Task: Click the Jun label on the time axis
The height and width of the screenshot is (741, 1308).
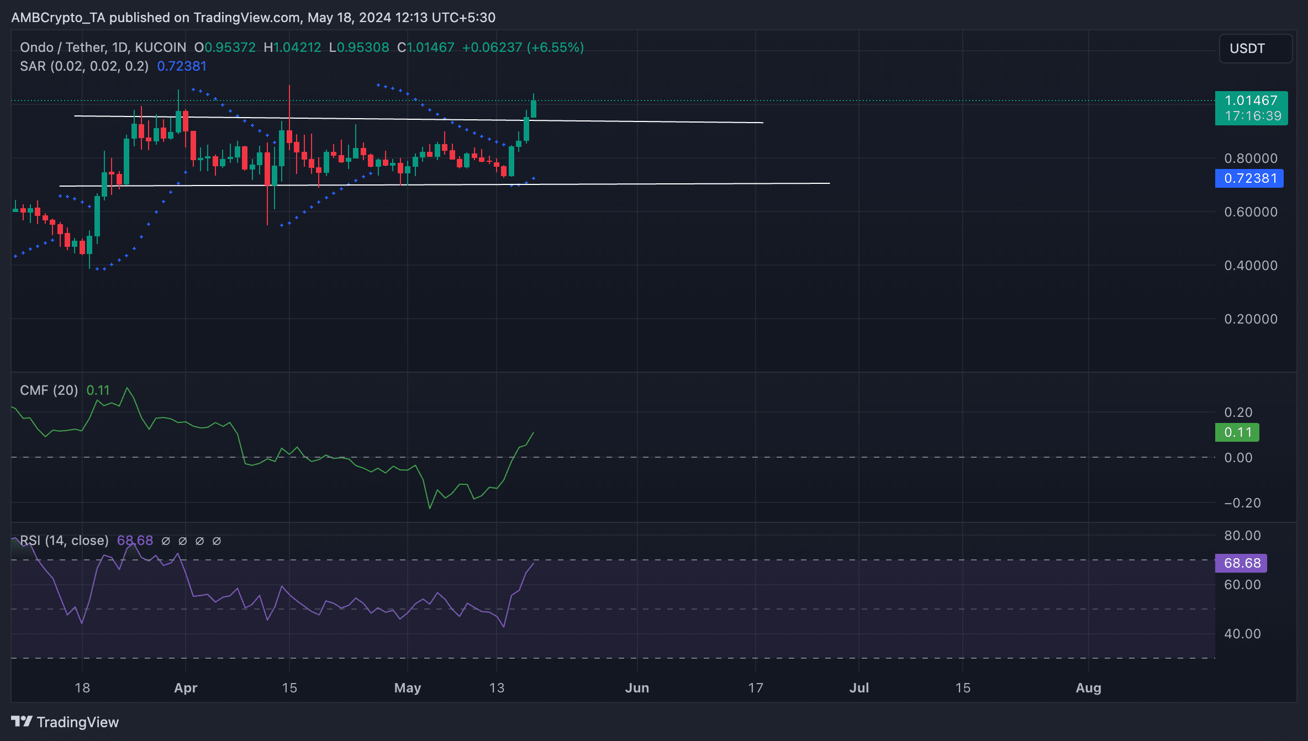Action: (x=637, y=688)
